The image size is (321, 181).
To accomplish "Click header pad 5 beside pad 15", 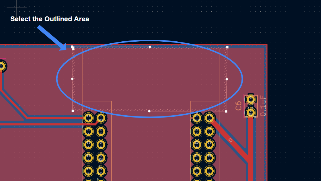I will point(101,171).
